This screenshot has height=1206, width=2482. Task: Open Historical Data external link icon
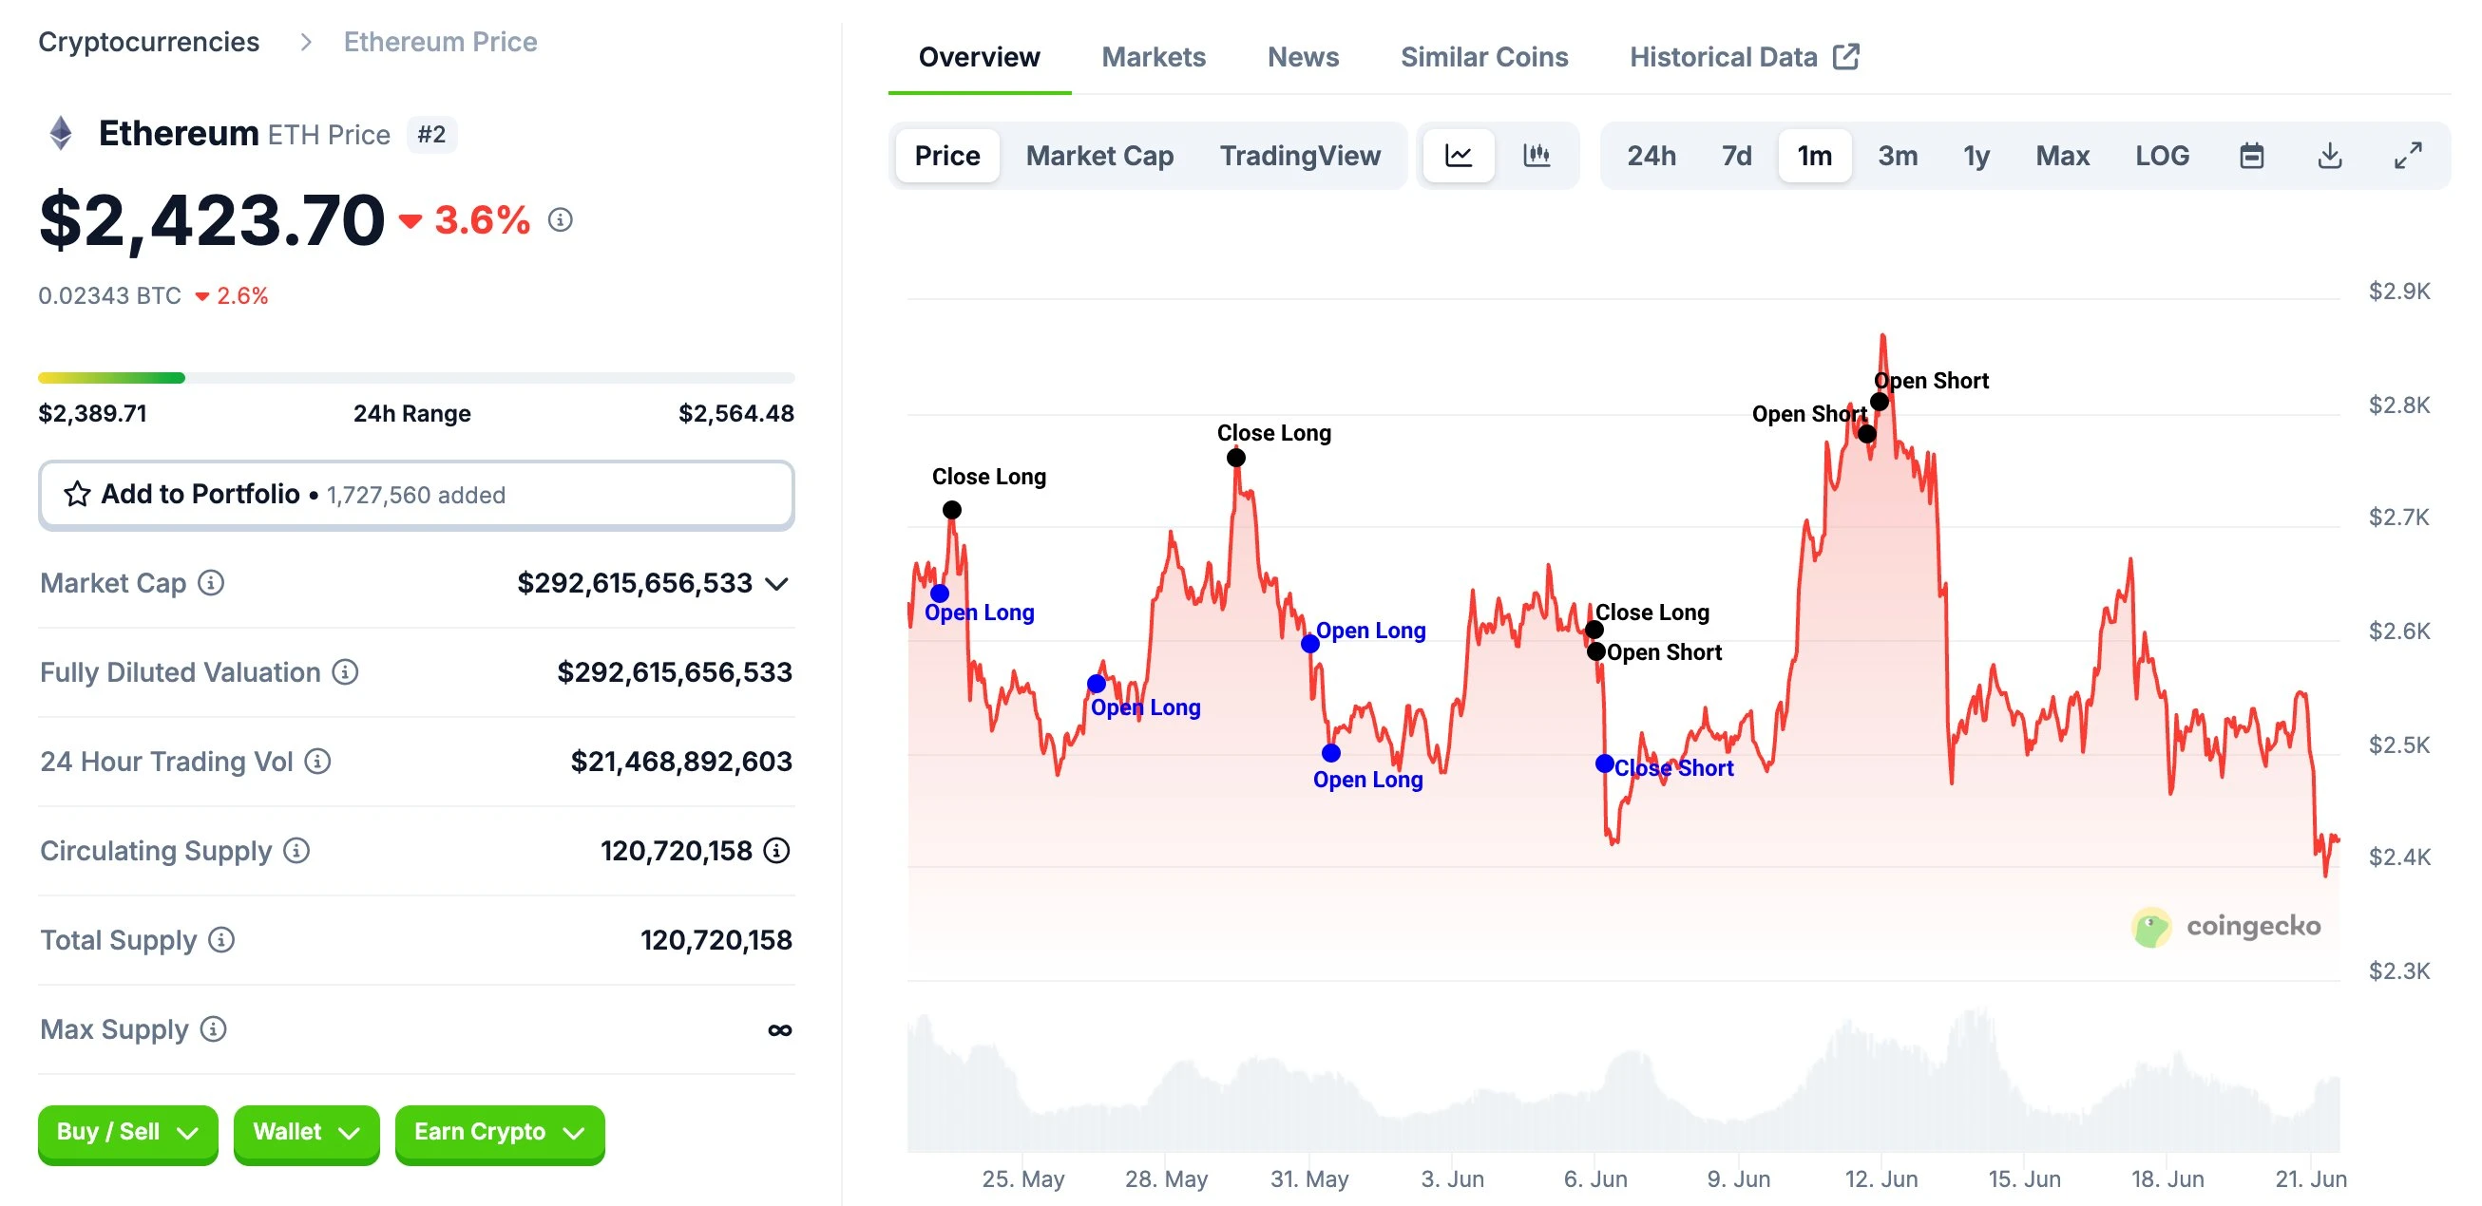pos(1846,56)
